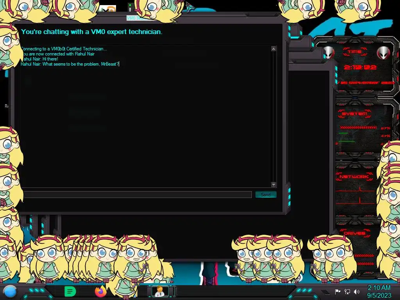Click the chat scrollbar up arrow
Image resolution: width=400 pixels, height=300 pixels.
coord(273,49)
